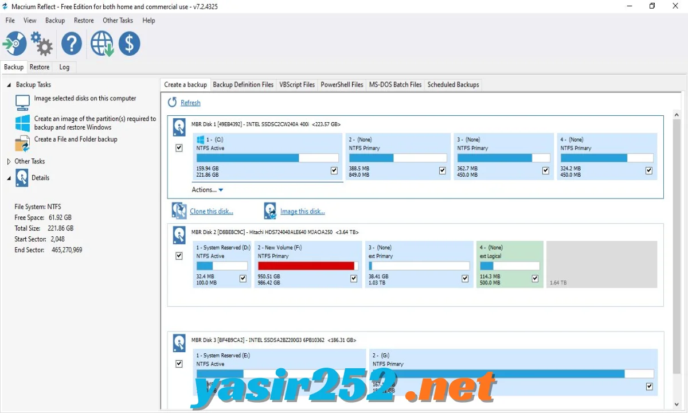Switch to Backup Definition Files tab
This screenshot has height=413, width=688.
(x=243, y=84)
